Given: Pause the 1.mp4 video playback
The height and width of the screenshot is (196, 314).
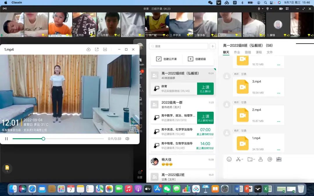Looking at the screenshot, I should [x=6, y=139].
